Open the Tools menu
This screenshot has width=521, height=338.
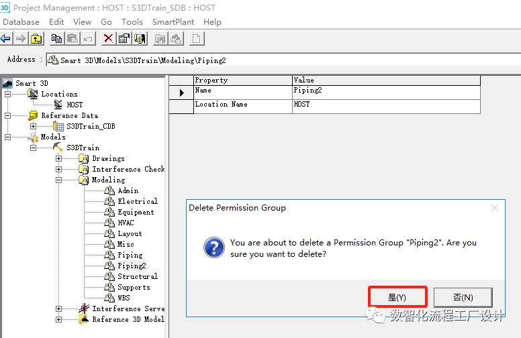[132, 22]
